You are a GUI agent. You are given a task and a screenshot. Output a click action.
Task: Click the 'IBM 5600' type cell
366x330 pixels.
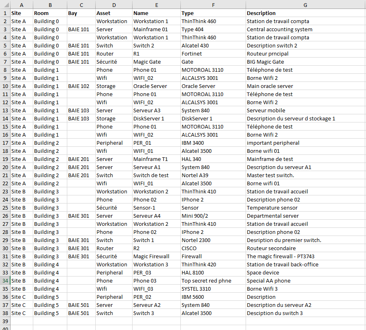pos(193,297)
